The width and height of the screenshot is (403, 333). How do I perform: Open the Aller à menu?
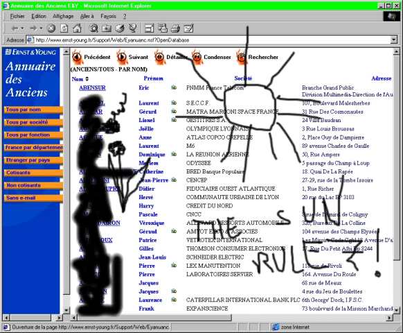coord(87,16)
